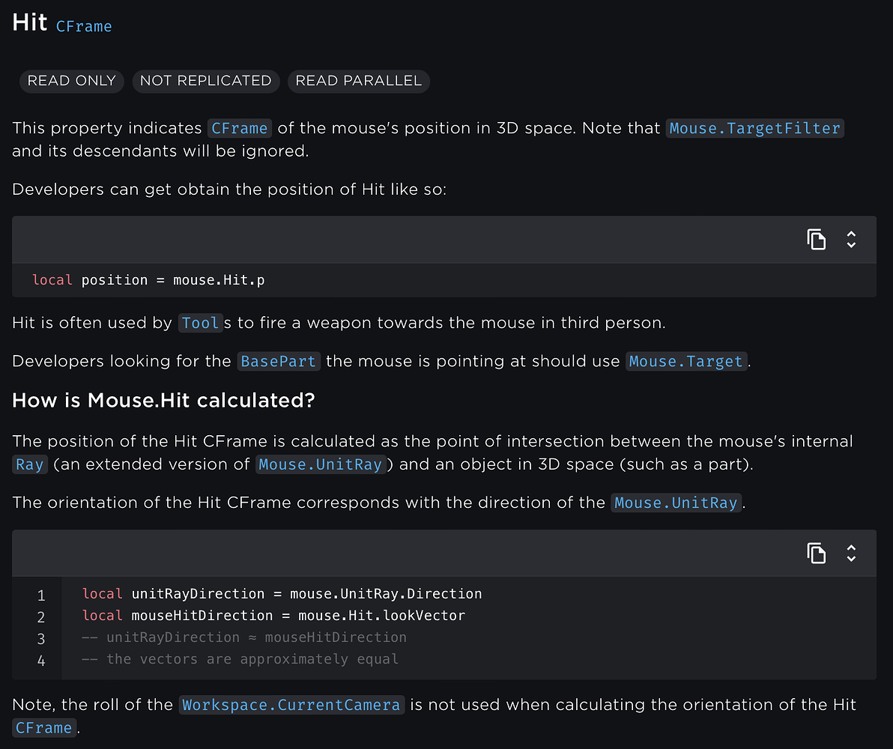Open the CFrame type link beside Hit
This screenshot has width=893, height=749.
(x=84, y=26)
